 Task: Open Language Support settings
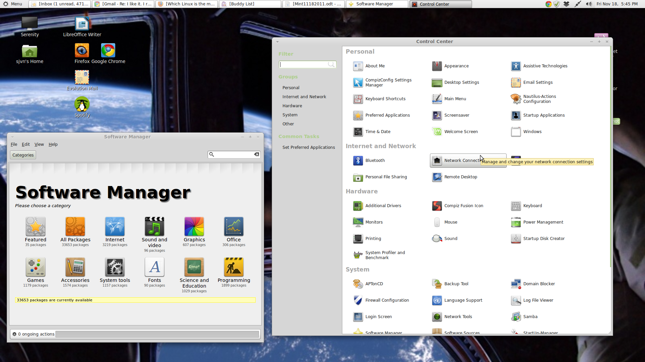click(x=457, y=300)
